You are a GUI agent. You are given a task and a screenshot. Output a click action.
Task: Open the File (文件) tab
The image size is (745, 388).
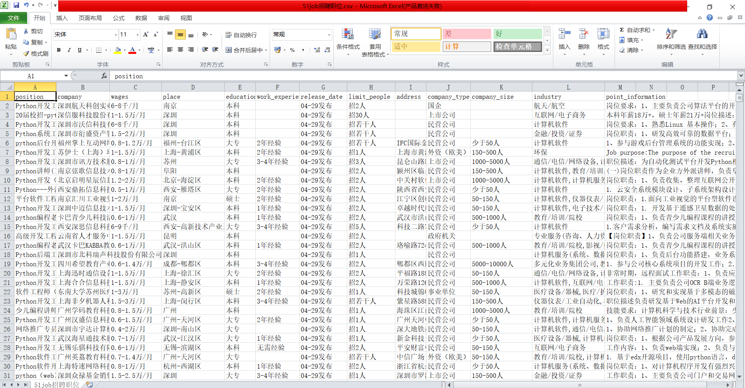tap(14, 18)
